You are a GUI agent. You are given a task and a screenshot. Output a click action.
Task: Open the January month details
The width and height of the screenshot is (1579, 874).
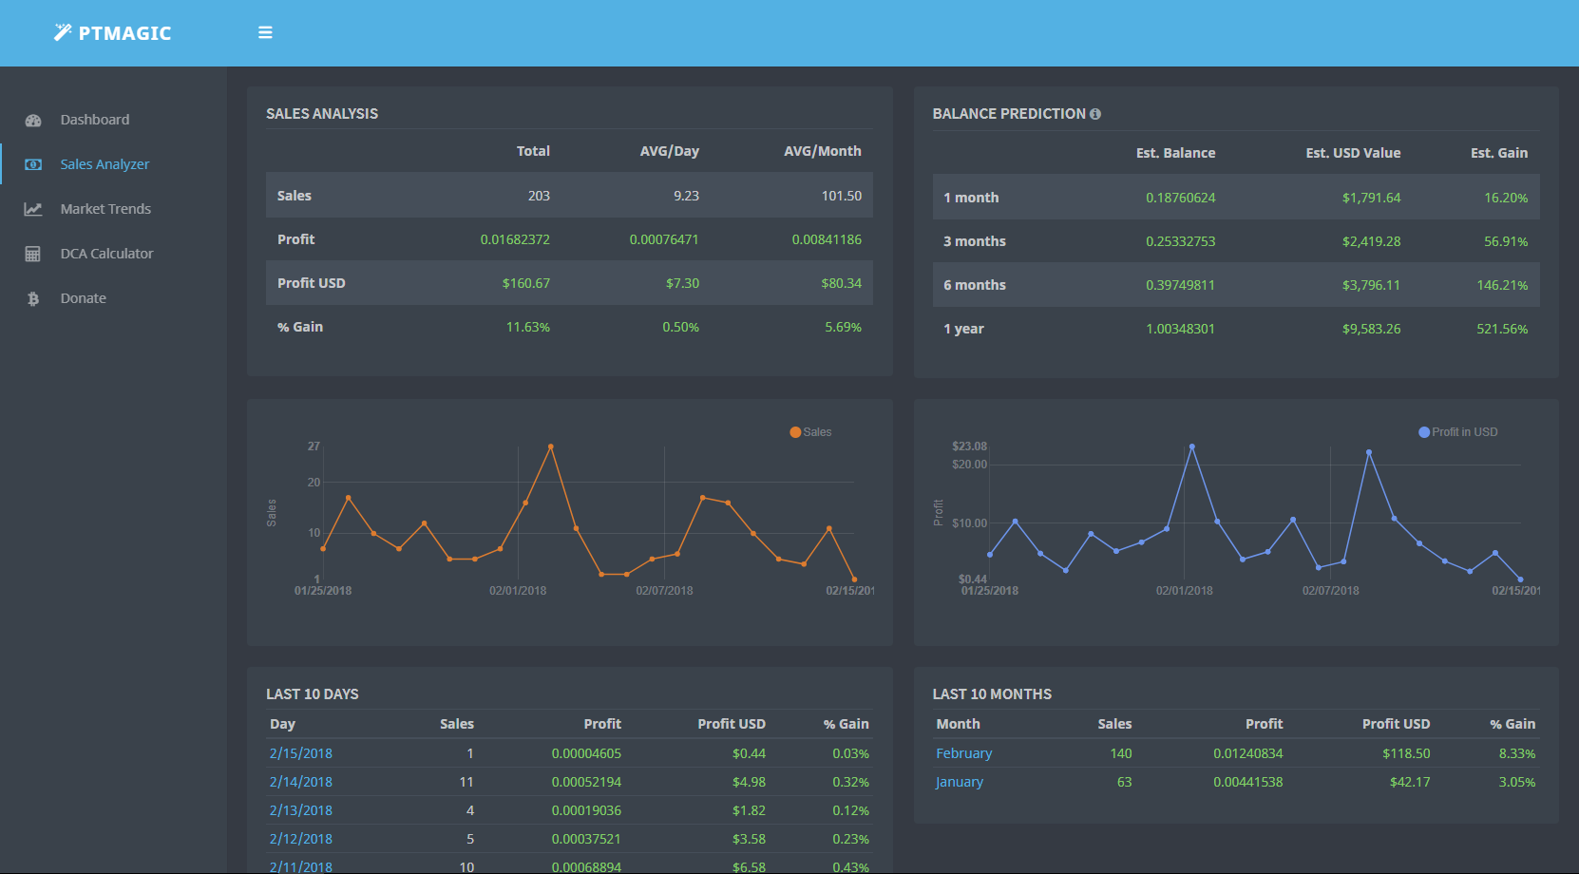point(960,782)
